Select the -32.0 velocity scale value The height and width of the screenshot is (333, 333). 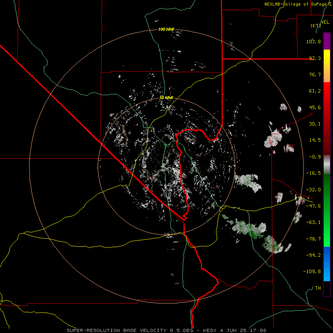pos(313,190)
